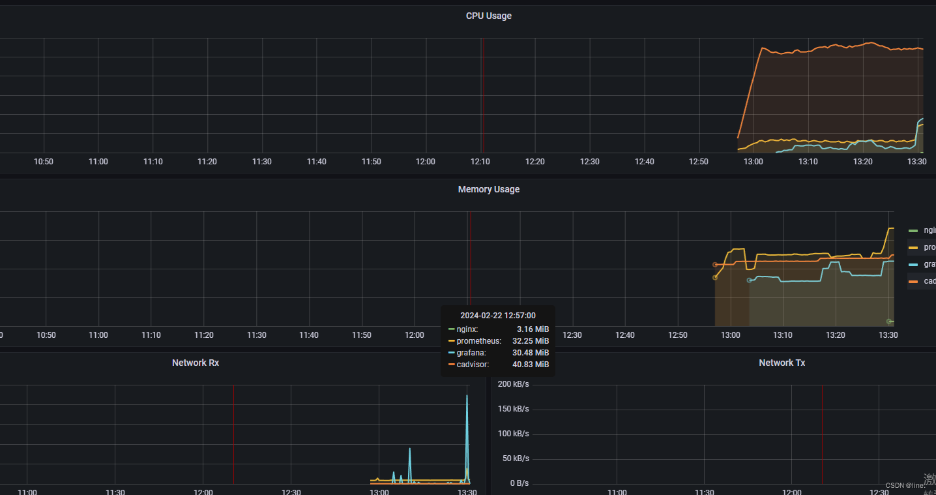Toggle the nginx series in the legend
This screenshot has width=936, height=495.
(927, 230)
